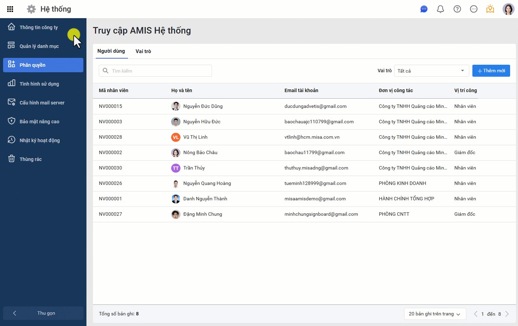The height and width of the screenshot is (326, 518).
Task: Collapse the sidebar with Thu gọn
Action: point(43,313)
